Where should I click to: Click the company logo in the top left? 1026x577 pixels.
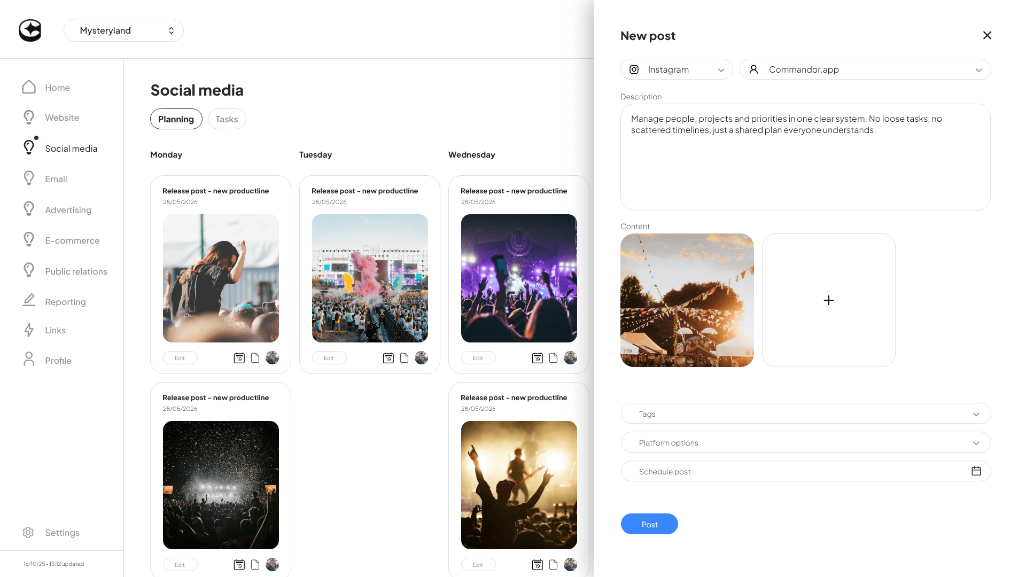tap(30, 30)
